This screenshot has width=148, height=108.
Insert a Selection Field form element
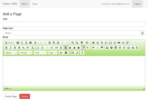click(115, 43)
